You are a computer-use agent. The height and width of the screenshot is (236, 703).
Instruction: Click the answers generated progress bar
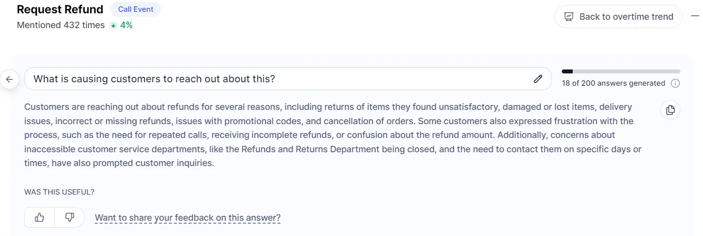[621, 71]
